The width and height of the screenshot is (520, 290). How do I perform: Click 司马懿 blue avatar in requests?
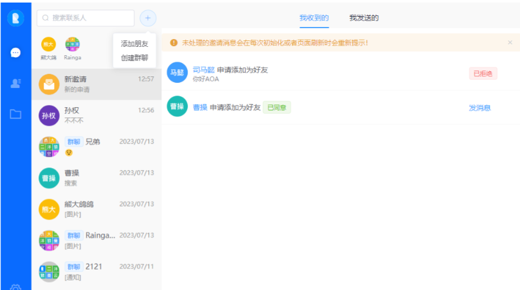[x=177, y=72]
